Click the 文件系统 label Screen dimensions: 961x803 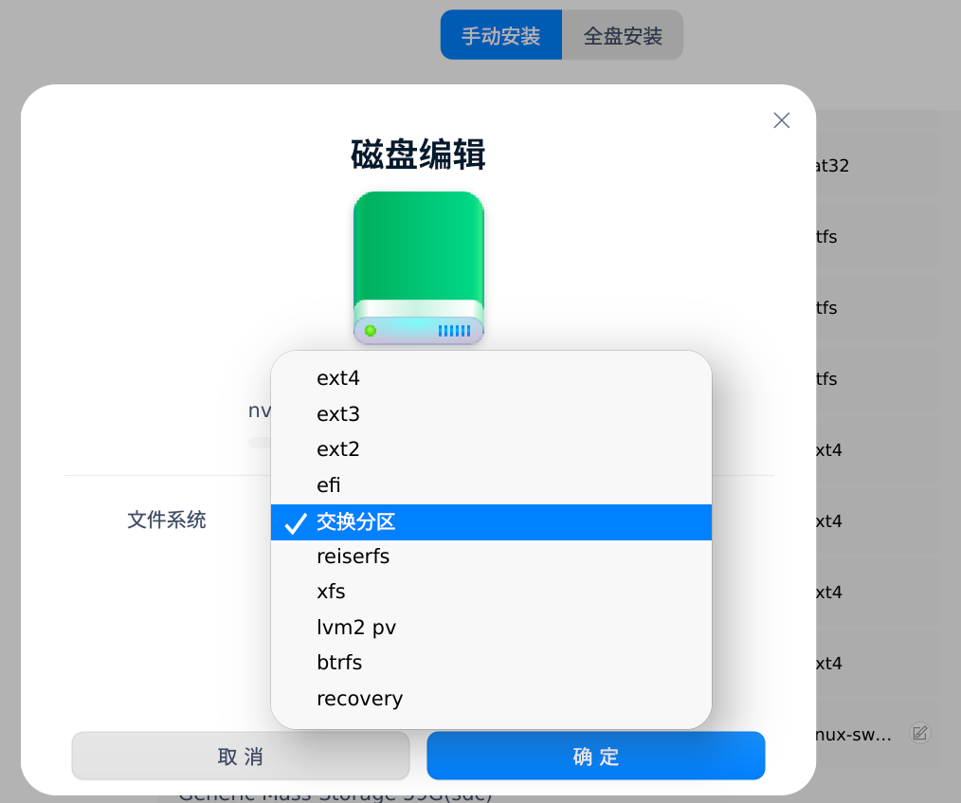166,520
